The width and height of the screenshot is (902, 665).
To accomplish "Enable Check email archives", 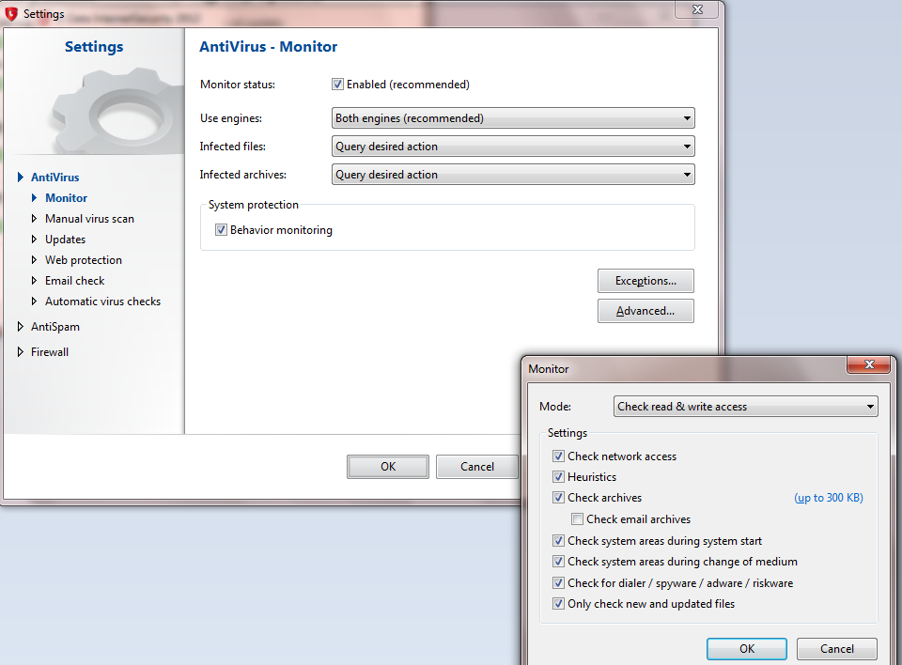I will [577, 518].
